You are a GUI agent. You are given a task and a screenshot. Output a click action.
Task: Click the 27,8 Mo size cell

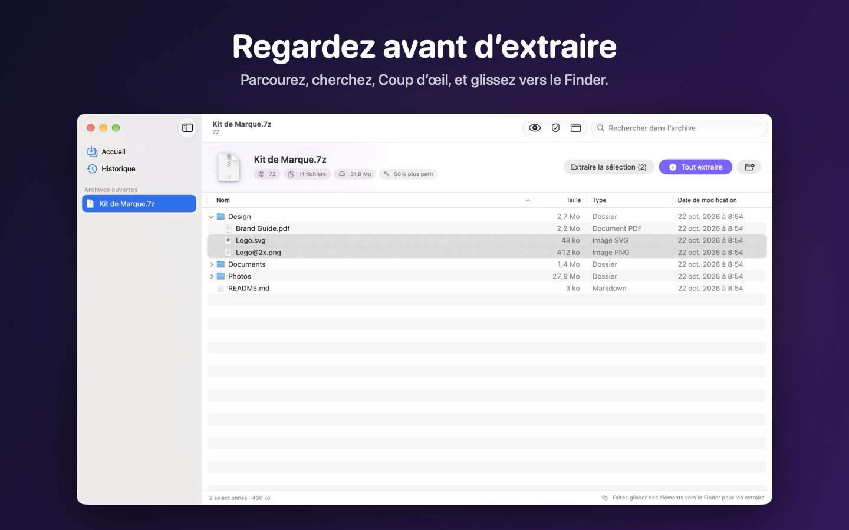pos(566,276)
